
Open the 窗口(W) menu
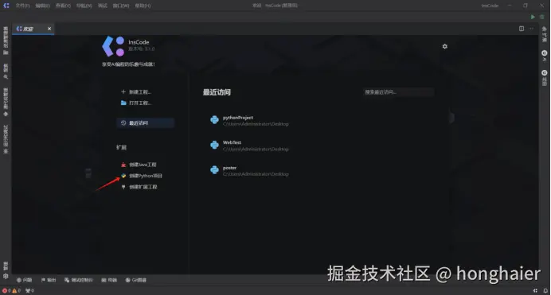click(x=121, y=6)
